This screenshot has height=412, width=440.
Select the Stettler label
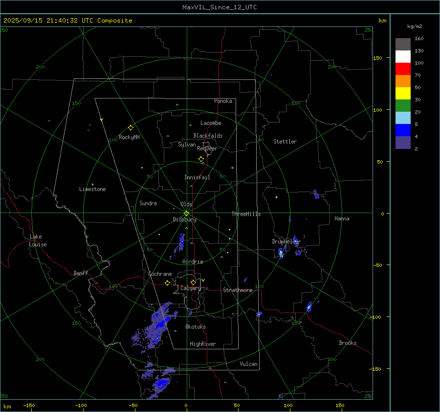[285, 142]
